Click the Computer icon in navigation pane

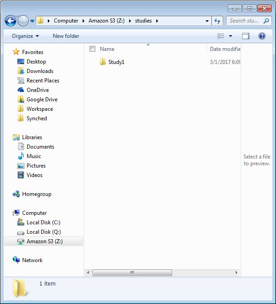pos(16,213)
